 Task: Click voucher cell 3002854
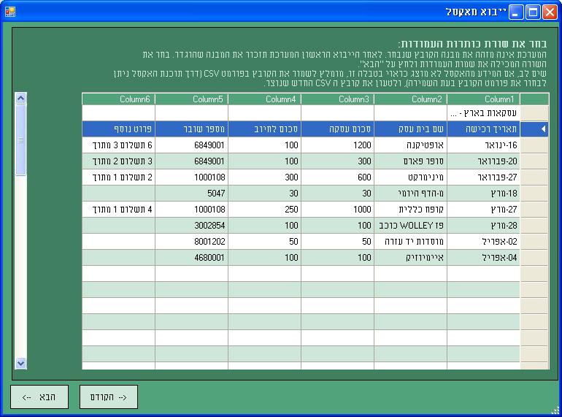click(191, 226)
